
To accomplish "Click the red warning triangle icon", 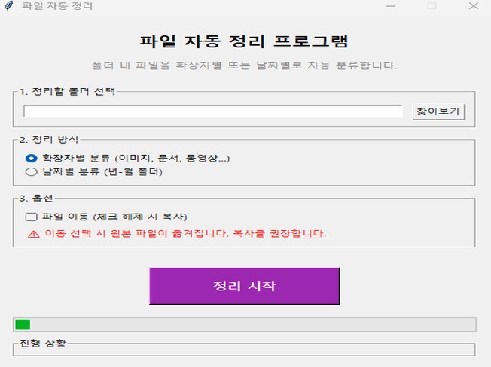I will pyautogui.click(x=33, y=234).
